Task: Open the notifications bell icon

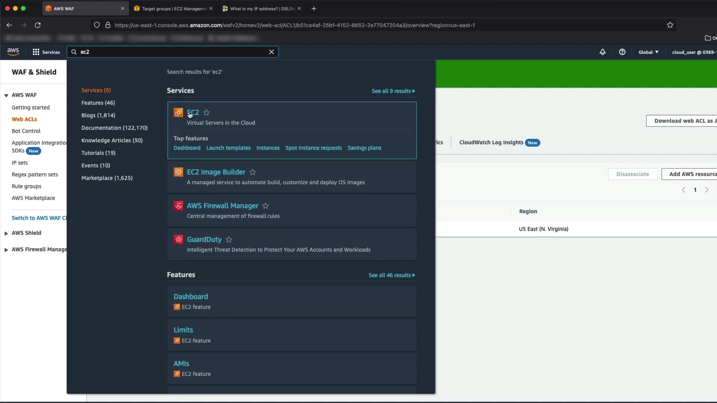Action: pos(602,52)
